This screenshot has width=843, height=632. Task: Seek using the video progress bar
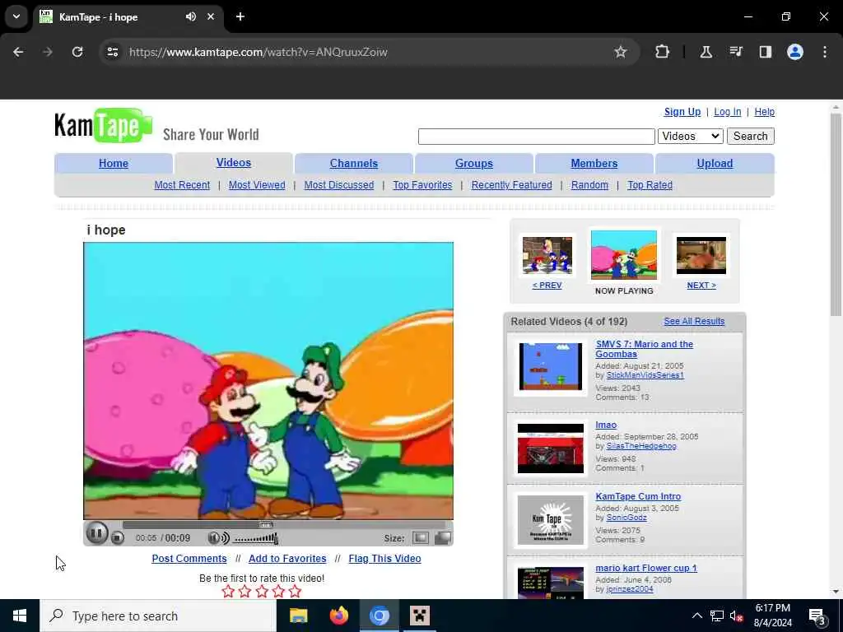(x=284, y=525)
